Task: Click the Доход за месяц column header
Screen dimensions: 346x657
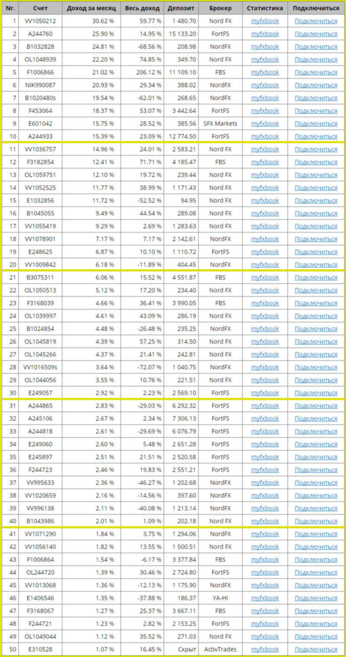Action: tap(91, 9)
